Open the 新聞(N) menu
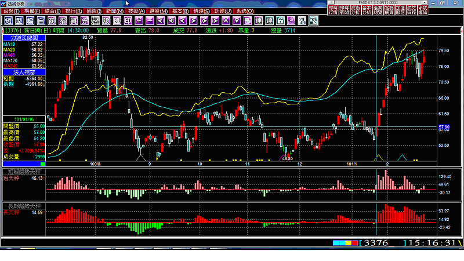Screen dimensions: 464x261 click(x=115, y=11)
